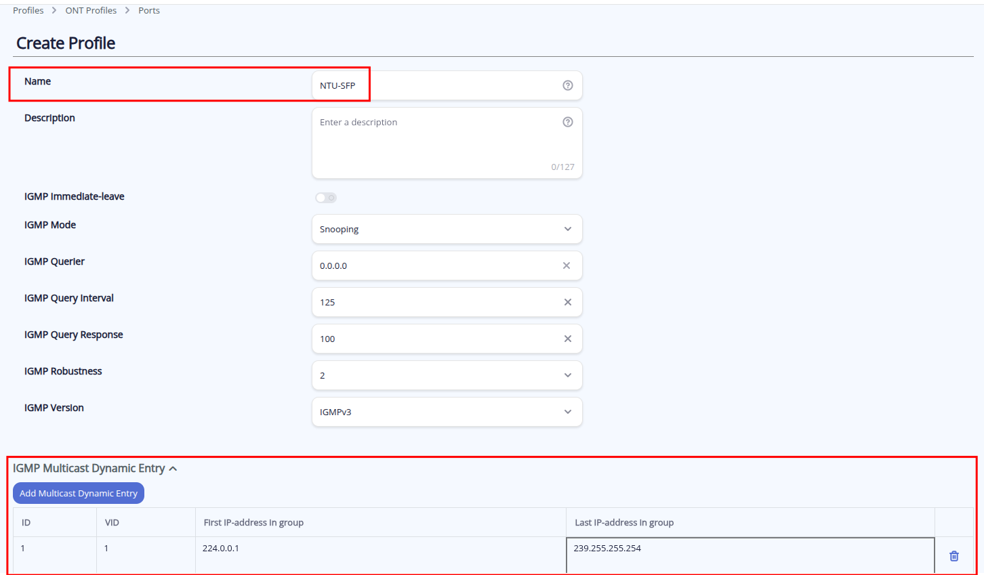Toggle the IGMP Immediate-leave switch

pyautogui.click(x=326, y=198)
